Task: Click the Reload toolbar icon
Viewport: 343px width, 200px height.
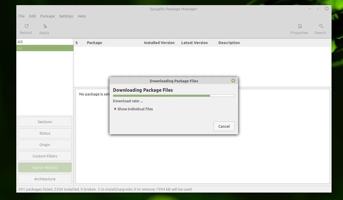Action: (26, 26)
